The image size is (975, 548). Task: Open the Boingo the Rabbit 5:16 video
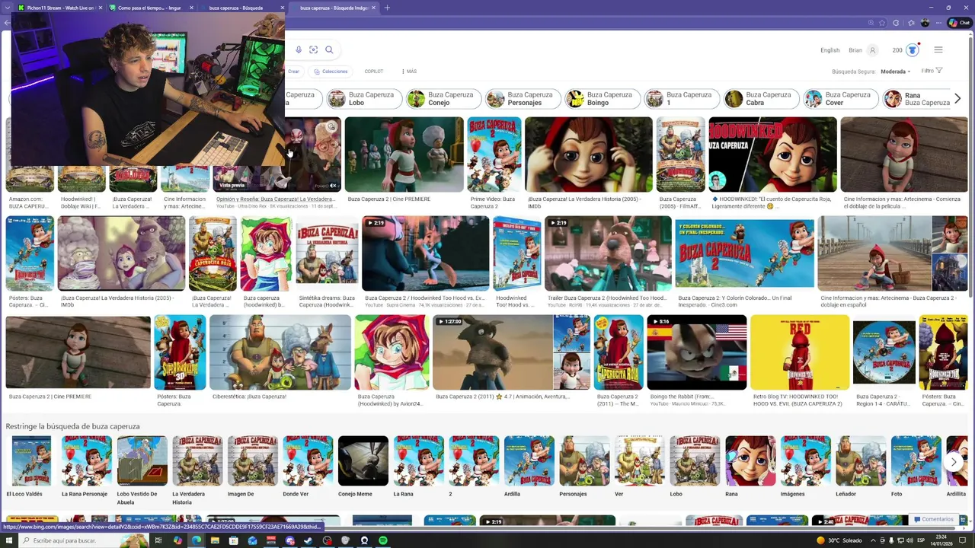pyautogui.click(x=696, y=352)
